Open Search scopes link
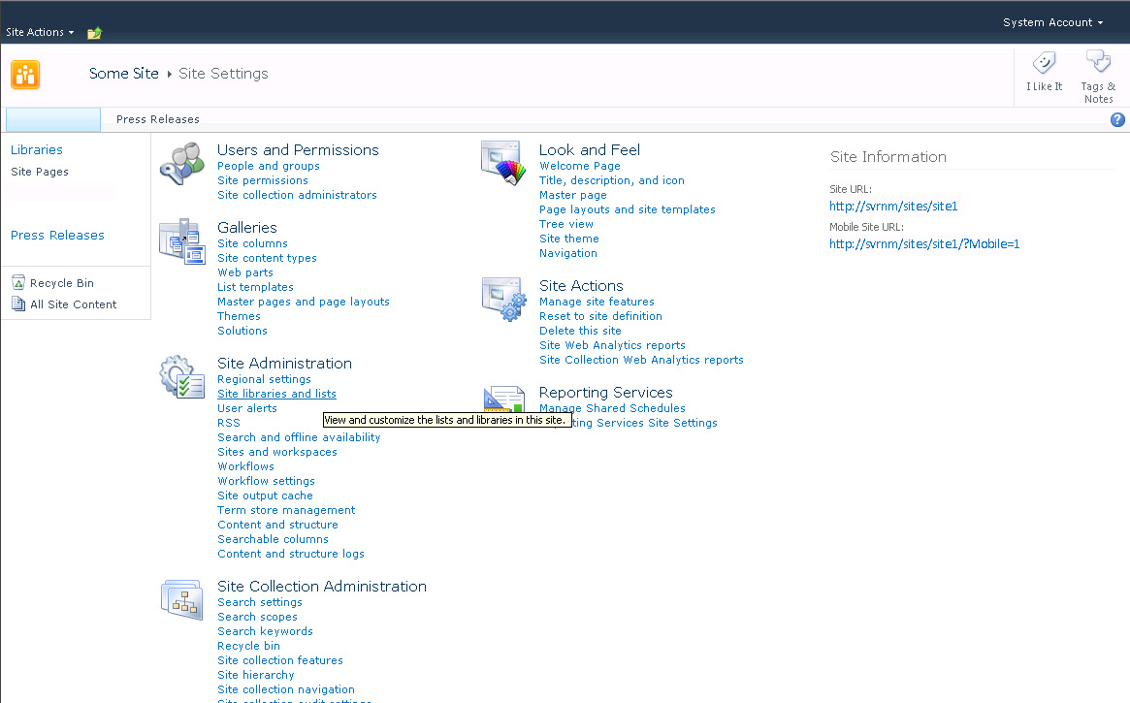 pos(257,617)
